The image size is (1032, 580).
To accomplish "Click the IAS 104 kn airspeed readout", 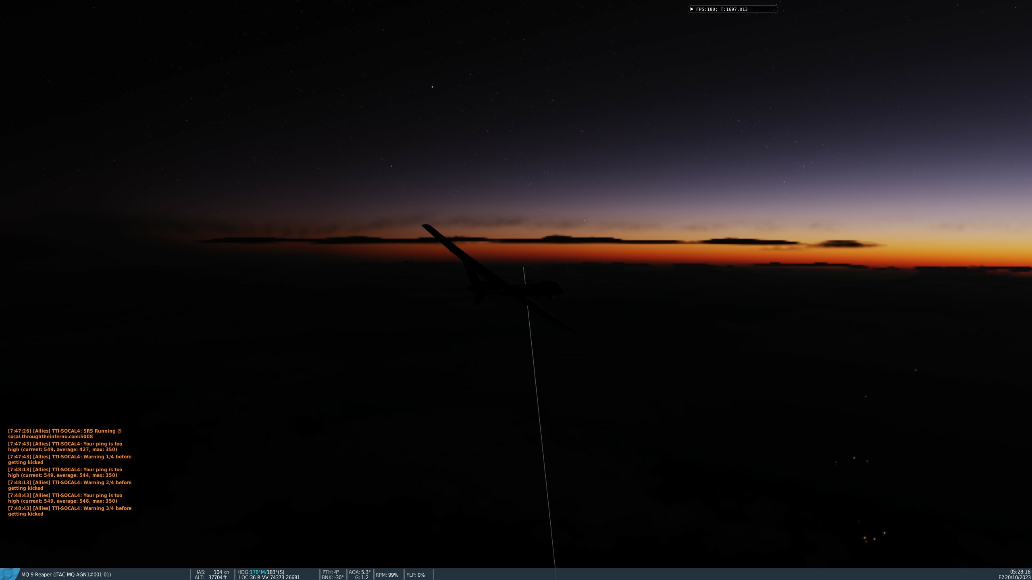I will coord(212,572).
